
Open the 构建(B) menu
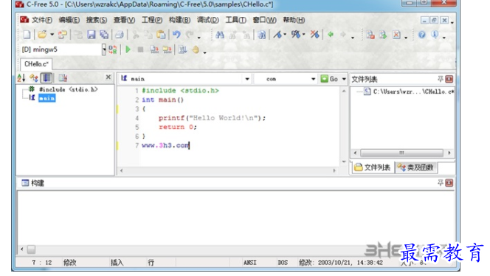tap(179, 20)
